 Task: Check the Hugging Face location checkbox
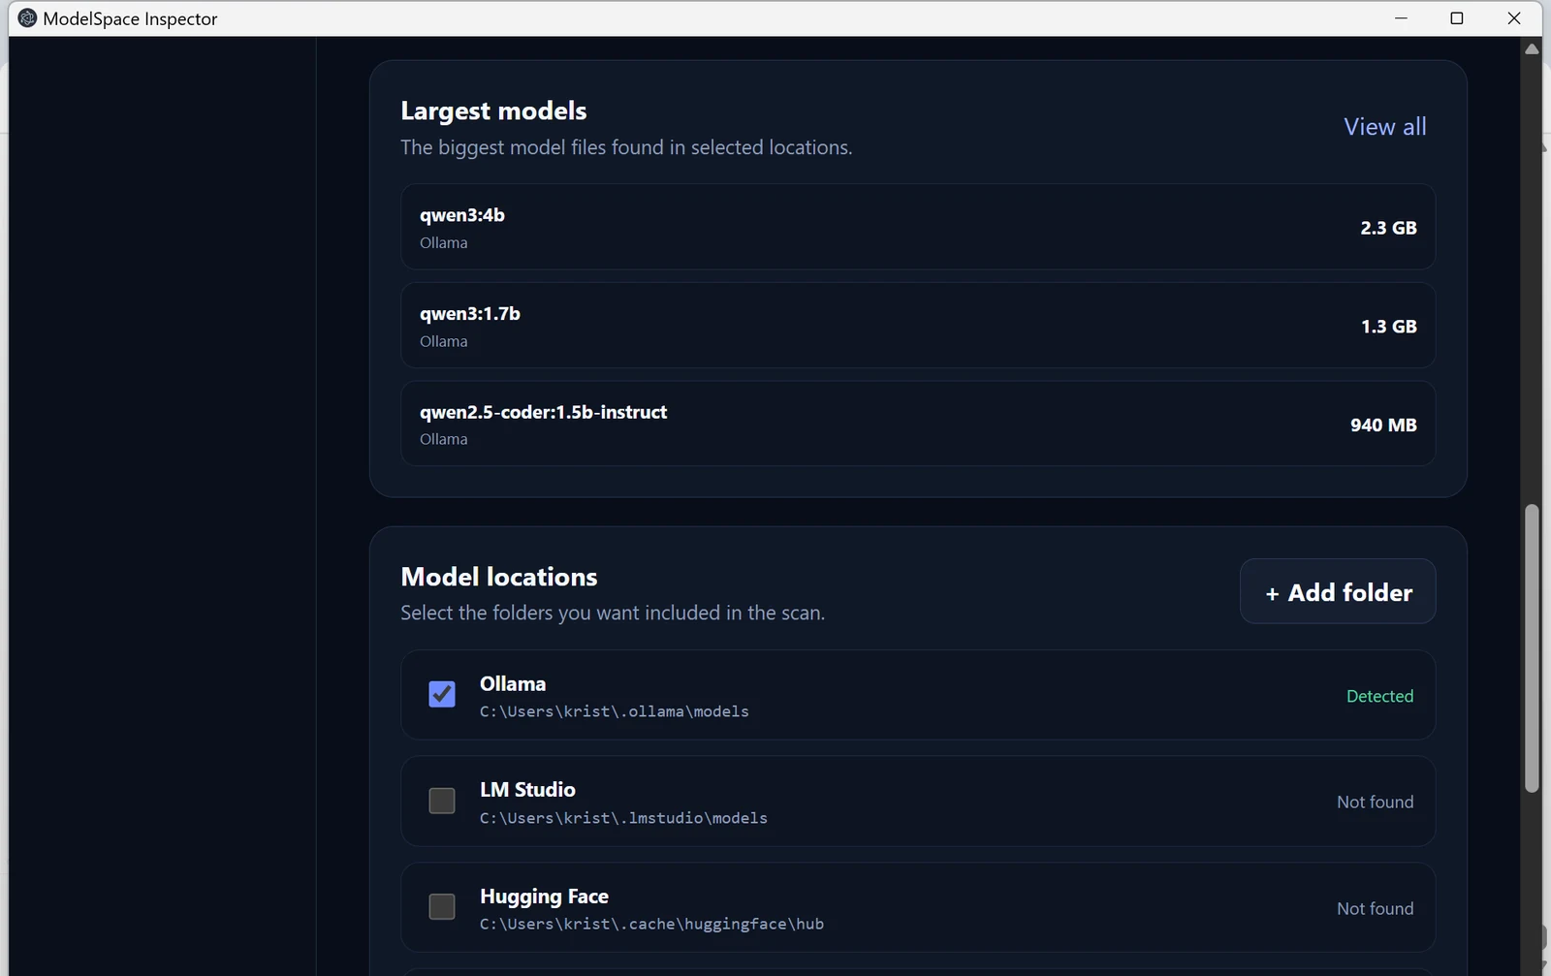pyautogui.click(x=442, y=906)
